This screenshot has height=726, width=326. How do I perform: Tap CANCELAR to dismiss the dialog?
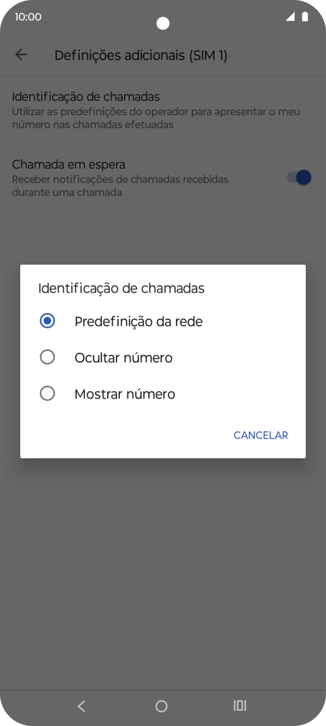point(260,435)
